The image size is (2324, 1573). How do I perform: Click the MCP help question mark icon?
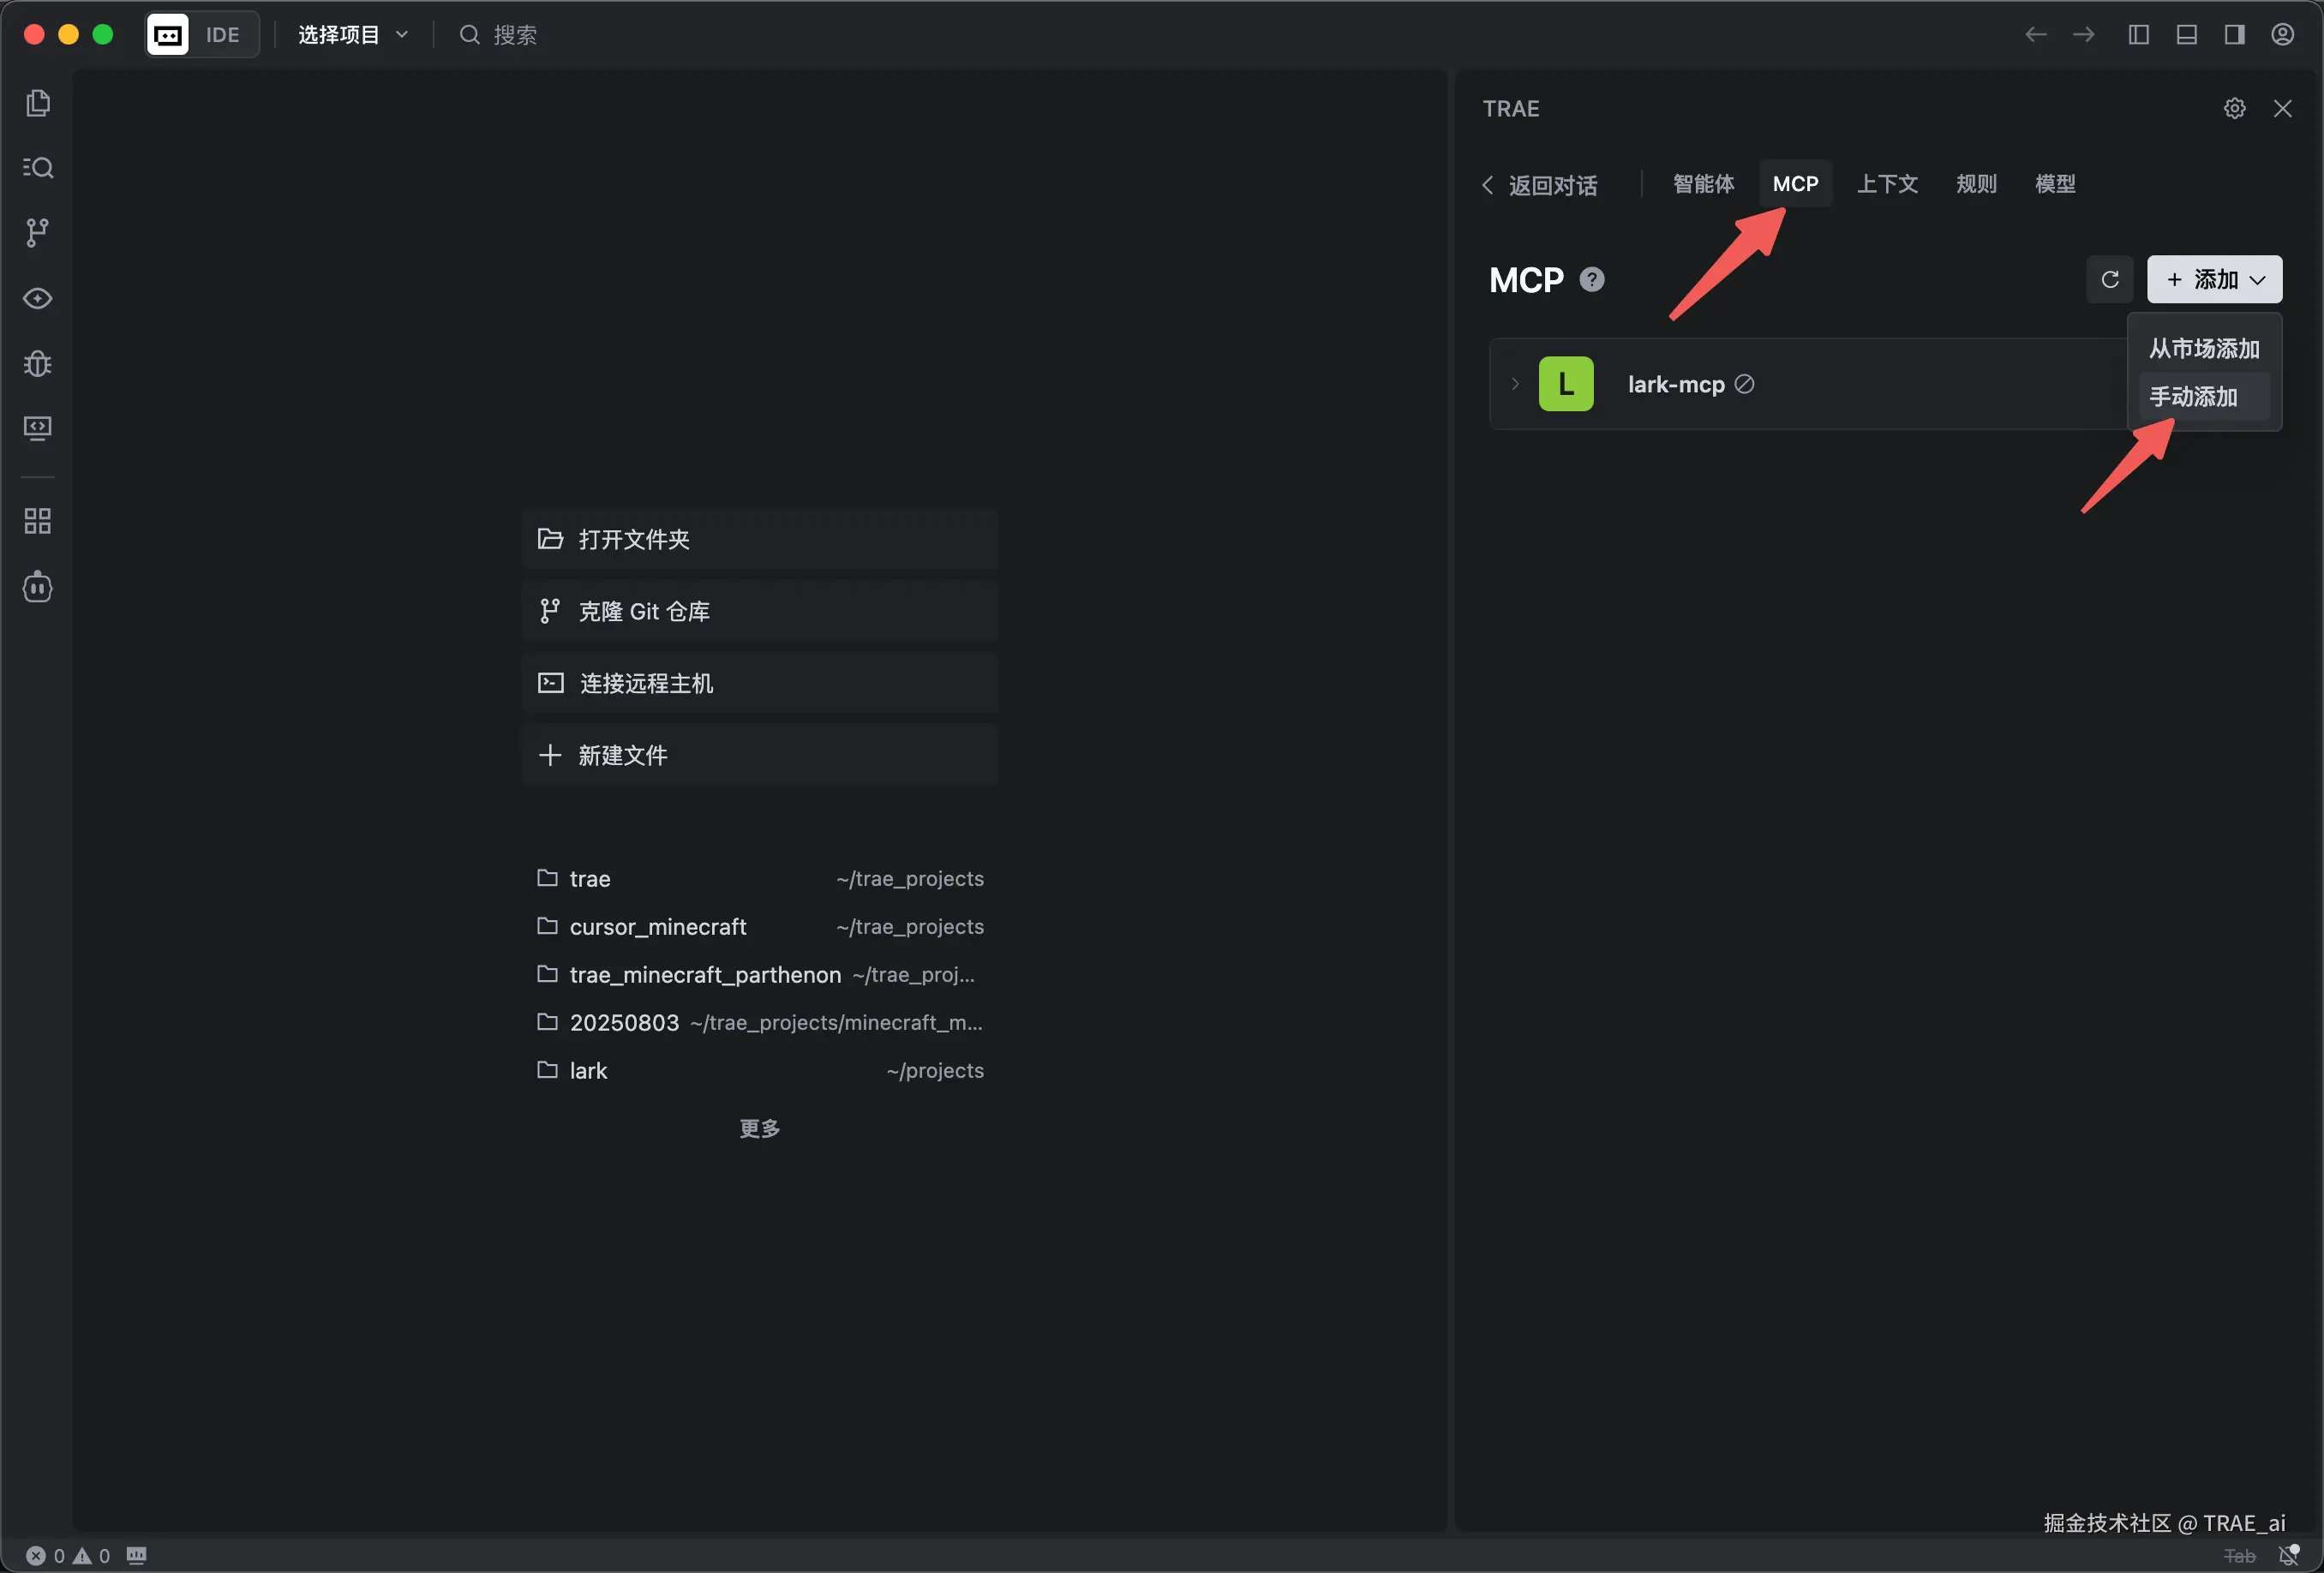[x=1591, y=280]
